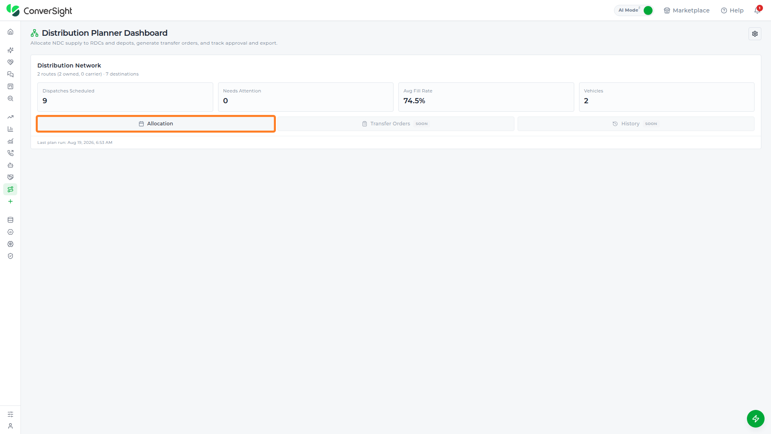Select the active distribution route sidebar icon

(x=10, y=189)
